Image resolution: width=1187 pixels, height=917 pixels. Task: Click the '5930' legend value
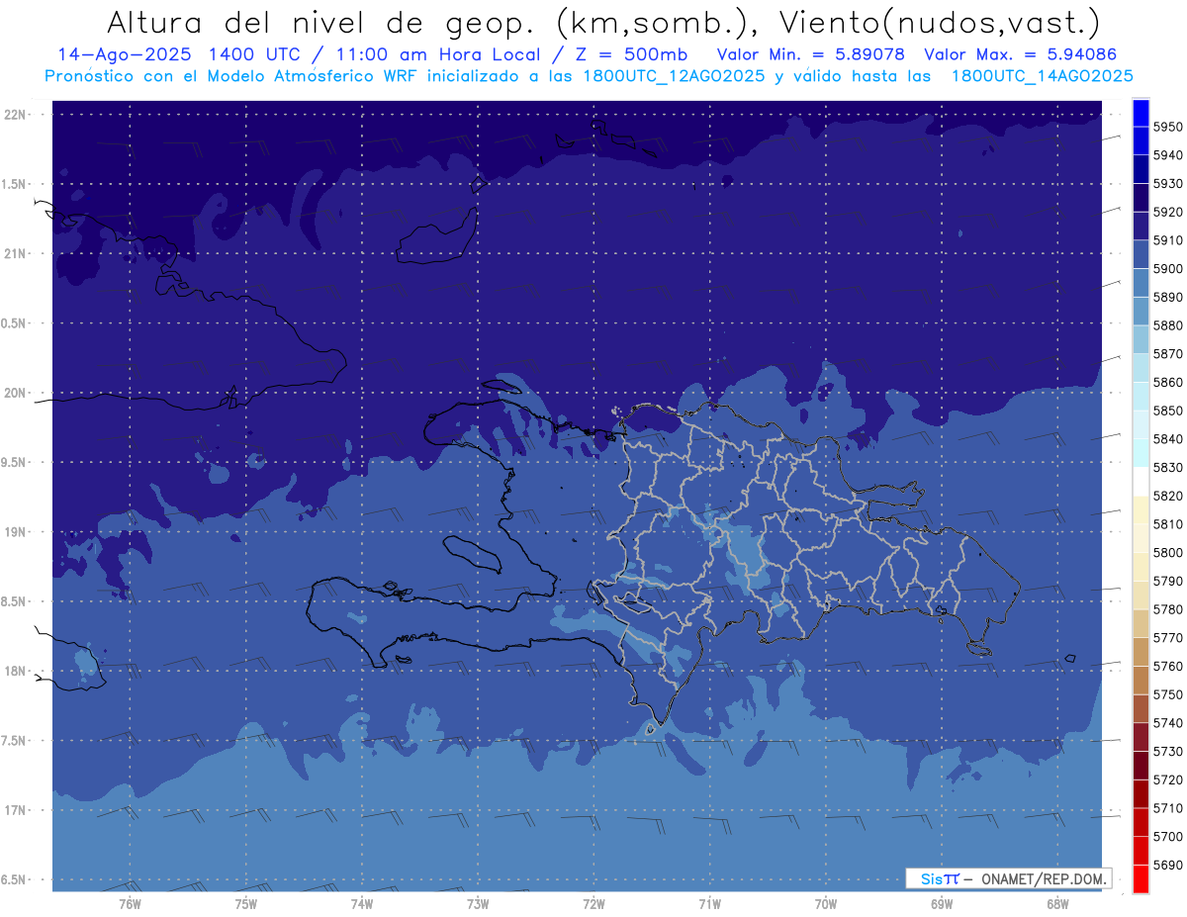point(1168,184)
